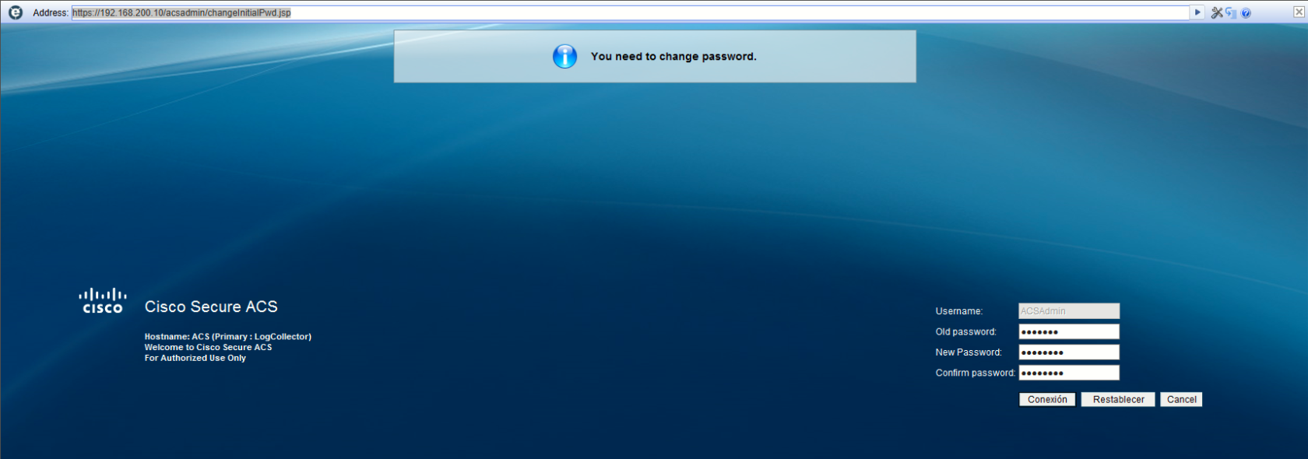
Task: Reset the form with the Restablecer button
Action: (1118, 399)
